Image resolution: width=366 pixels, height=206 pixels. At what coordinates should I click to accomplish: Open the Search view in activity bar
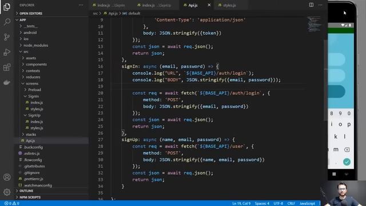7,22
